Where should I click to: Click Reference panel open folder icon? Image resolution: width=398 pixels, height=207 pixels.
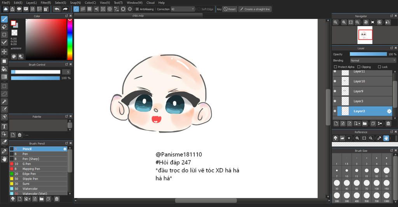coord(342,138)
